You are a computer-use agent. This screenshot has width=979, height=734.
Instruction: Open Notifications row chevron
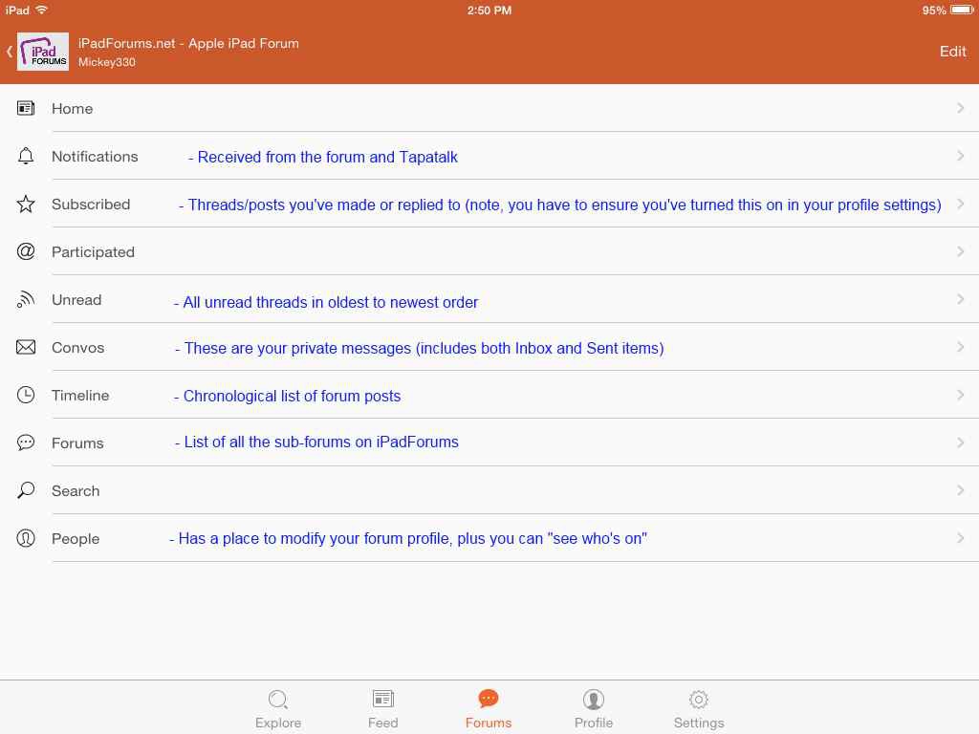(x=960, y=156)
